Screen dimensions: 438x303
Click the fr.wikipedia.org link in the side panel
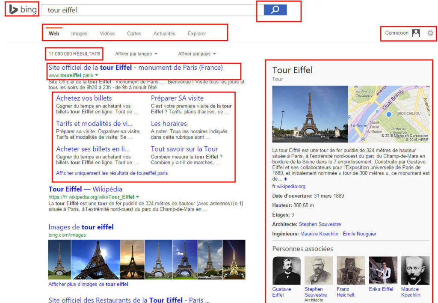point(289,186)
